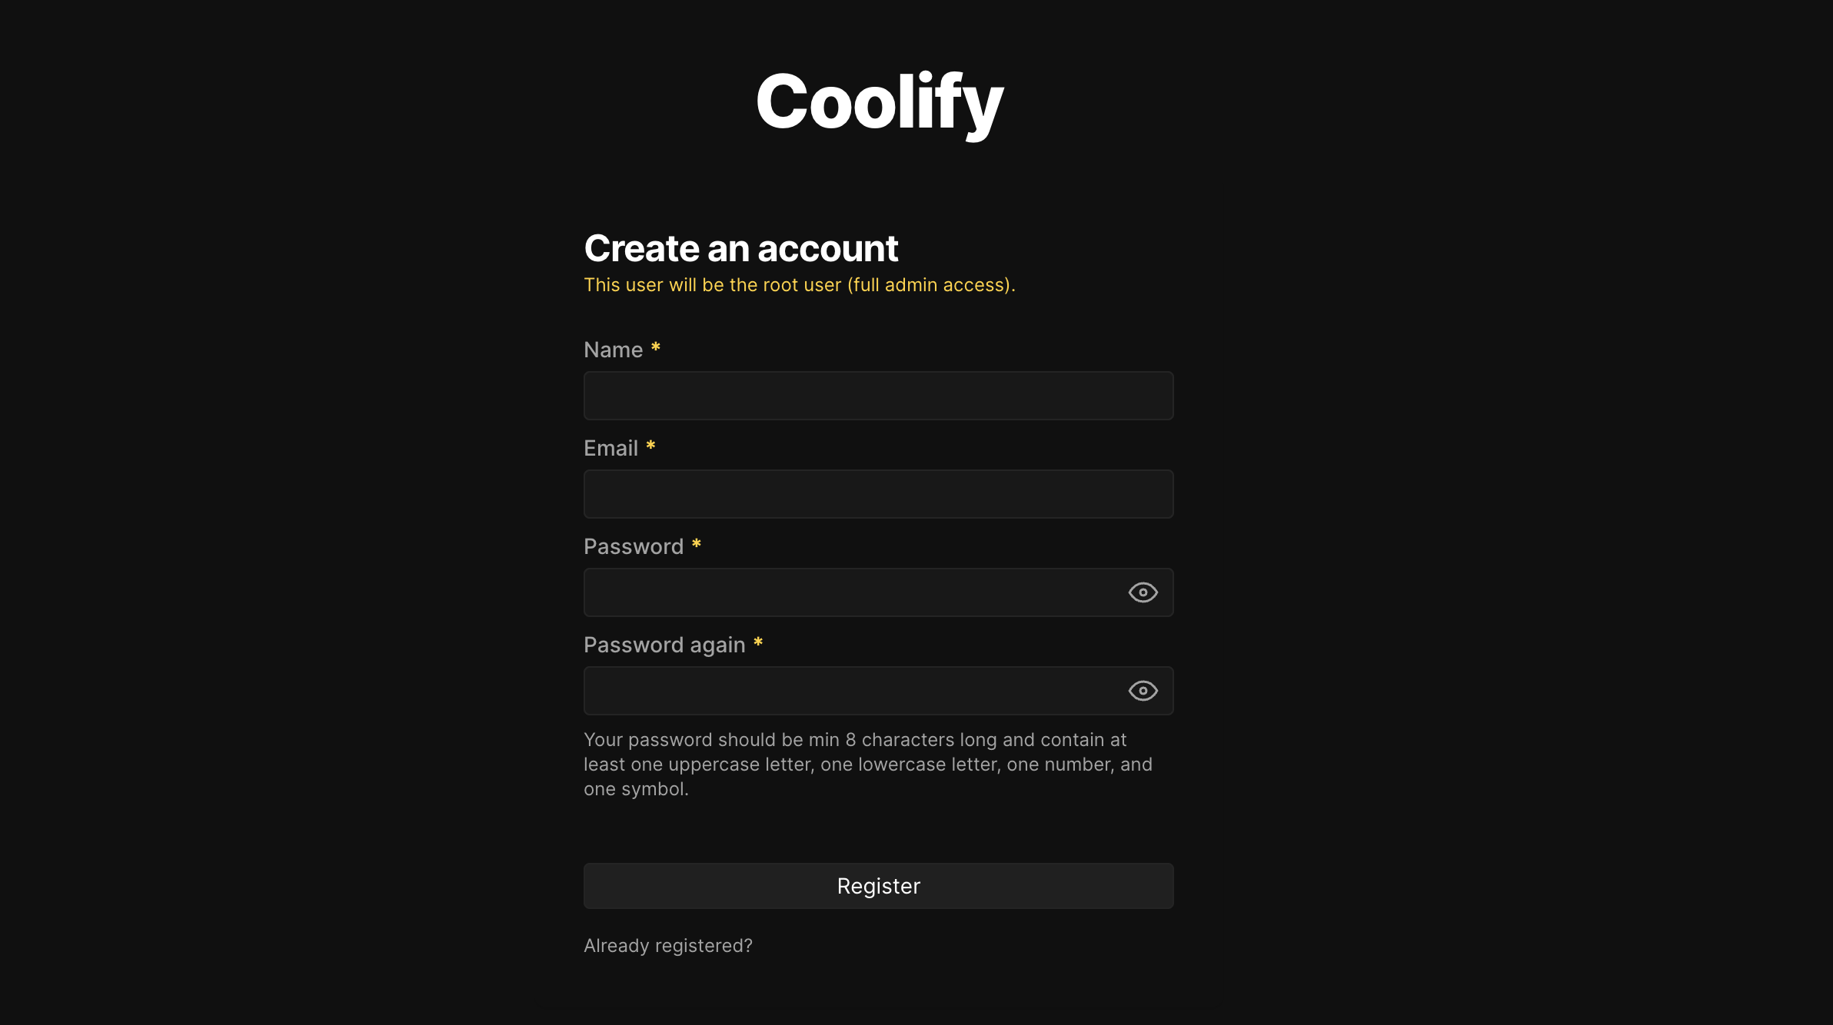Click the Password again label
The image size is (1833, 1025).
tap(664, 645)
